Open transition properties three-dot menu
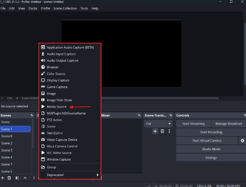The width and height of the screenshot is (246, 187). (x=169, y=131)
